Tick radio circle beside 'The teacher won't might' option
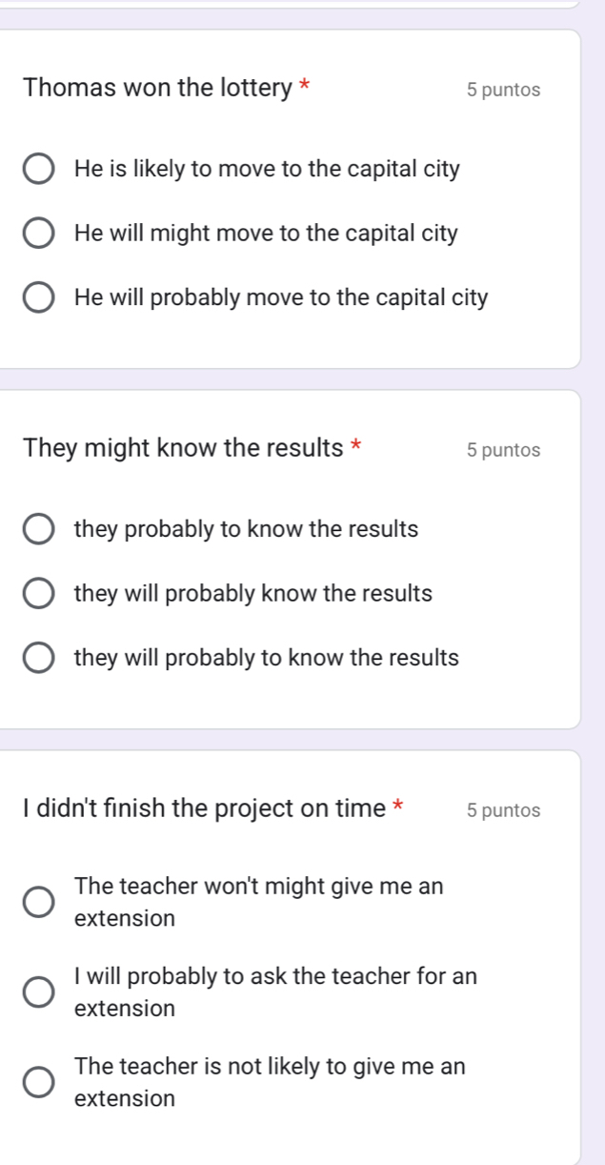Image resolution: width=605 pixels, height=1165 pixels. 38,902
